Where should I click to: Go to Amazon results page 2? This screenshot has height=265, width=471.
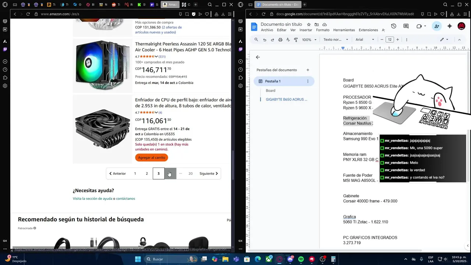(147, 173)
